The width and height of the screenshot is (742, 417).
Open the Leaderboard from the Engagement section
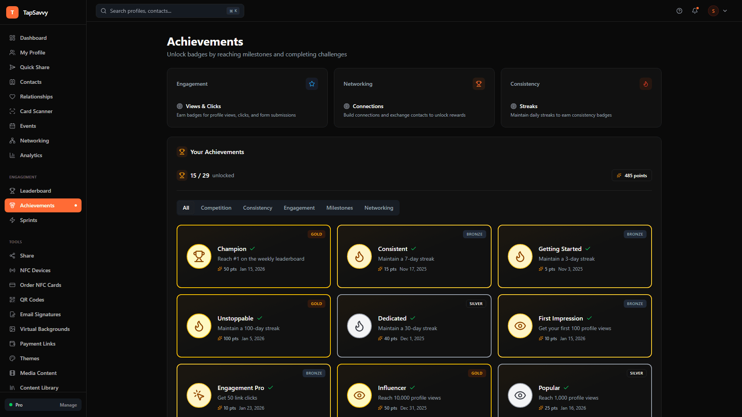pyautogui.click(x=35, y=191)
